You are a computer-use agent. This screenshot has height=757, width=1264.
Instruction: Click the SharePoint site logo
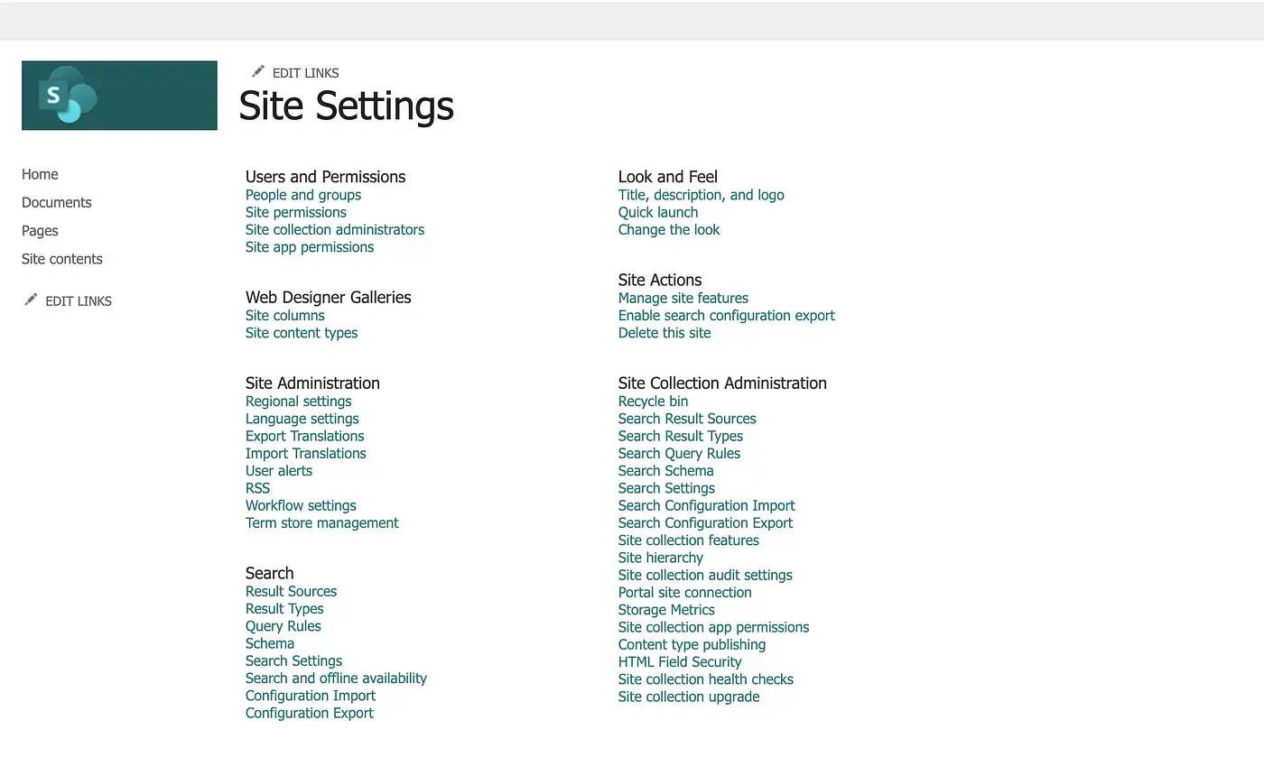click(x=119, y=96)
